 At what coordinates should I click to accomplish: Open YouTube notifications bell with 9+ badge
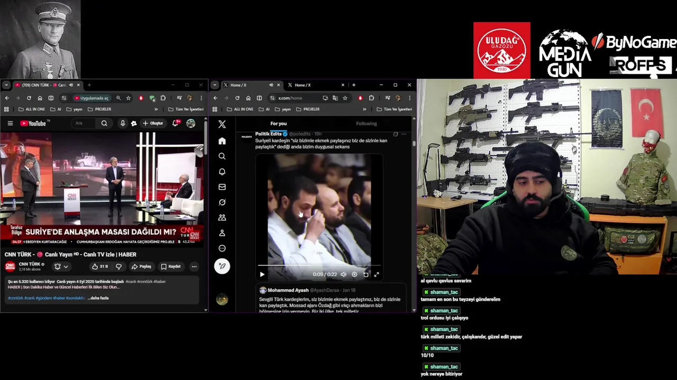176,123
